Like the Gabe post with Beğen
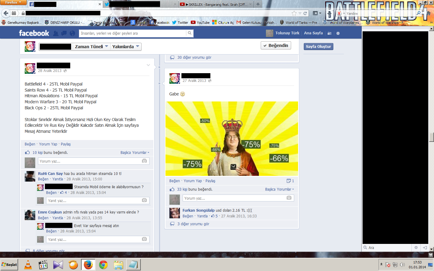The width and height of the screenshot is (434, 271). pyautogui.click(x=175, y=181)
